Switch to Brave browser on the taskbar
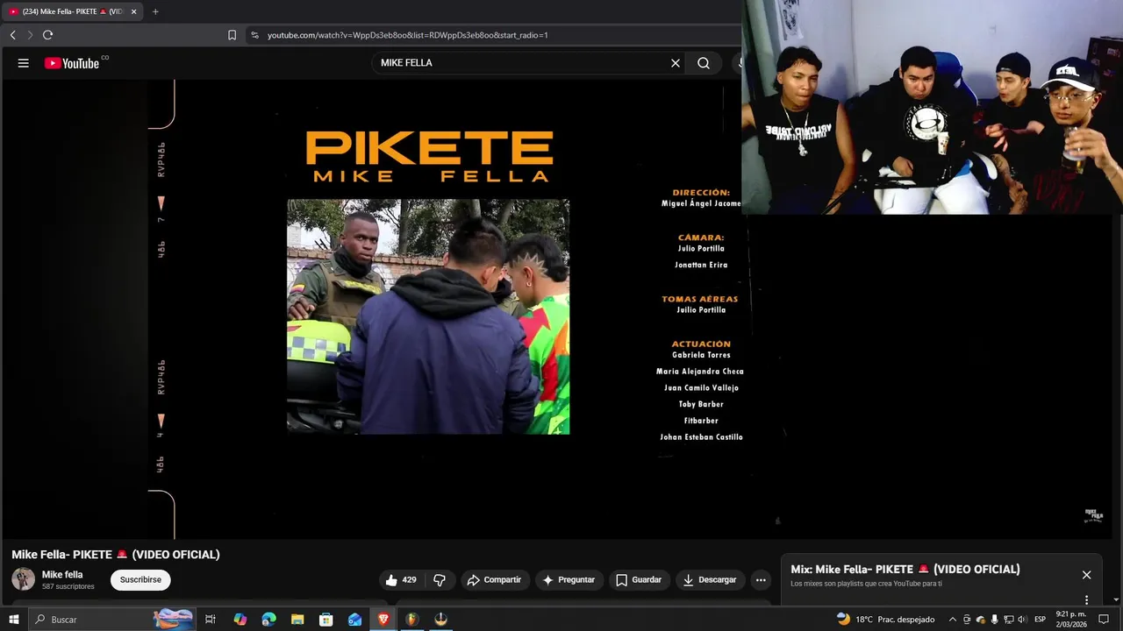This screenshot has width=1123, height=631. 383,620
